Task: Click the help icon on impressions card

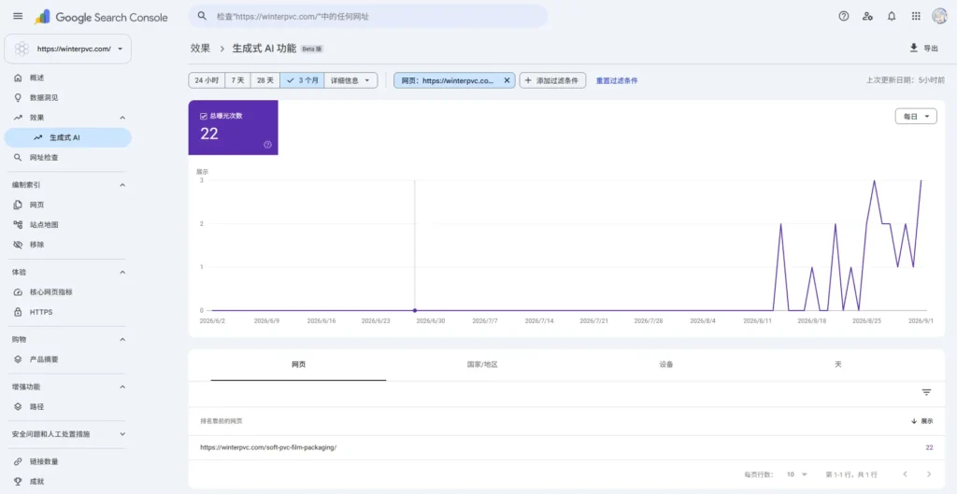Action: tap(267, 145)
